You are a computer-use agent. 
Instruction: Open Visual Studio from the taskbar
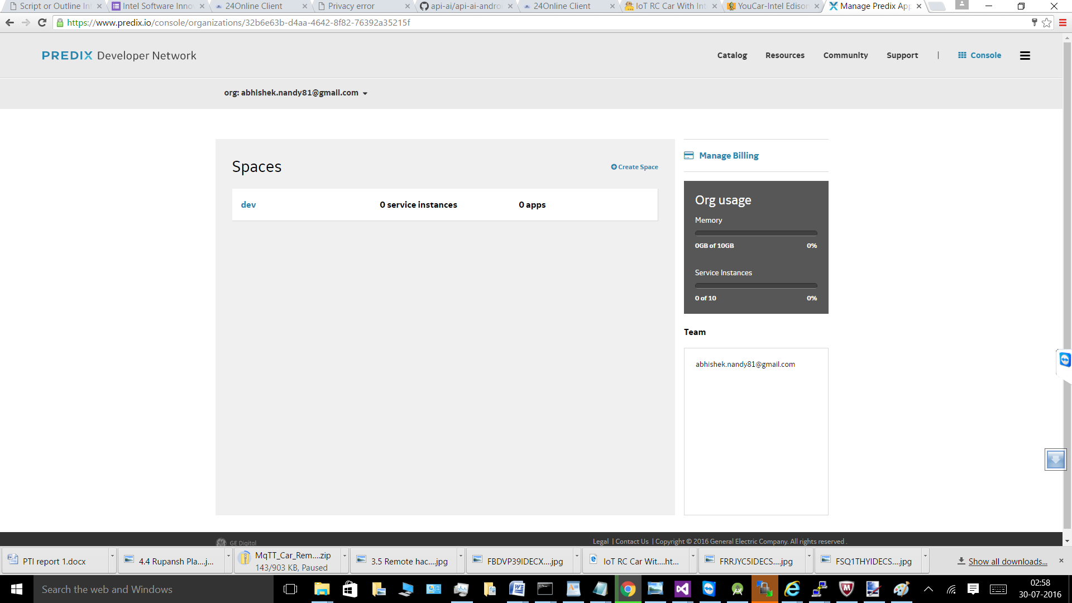tap(682, 589)
